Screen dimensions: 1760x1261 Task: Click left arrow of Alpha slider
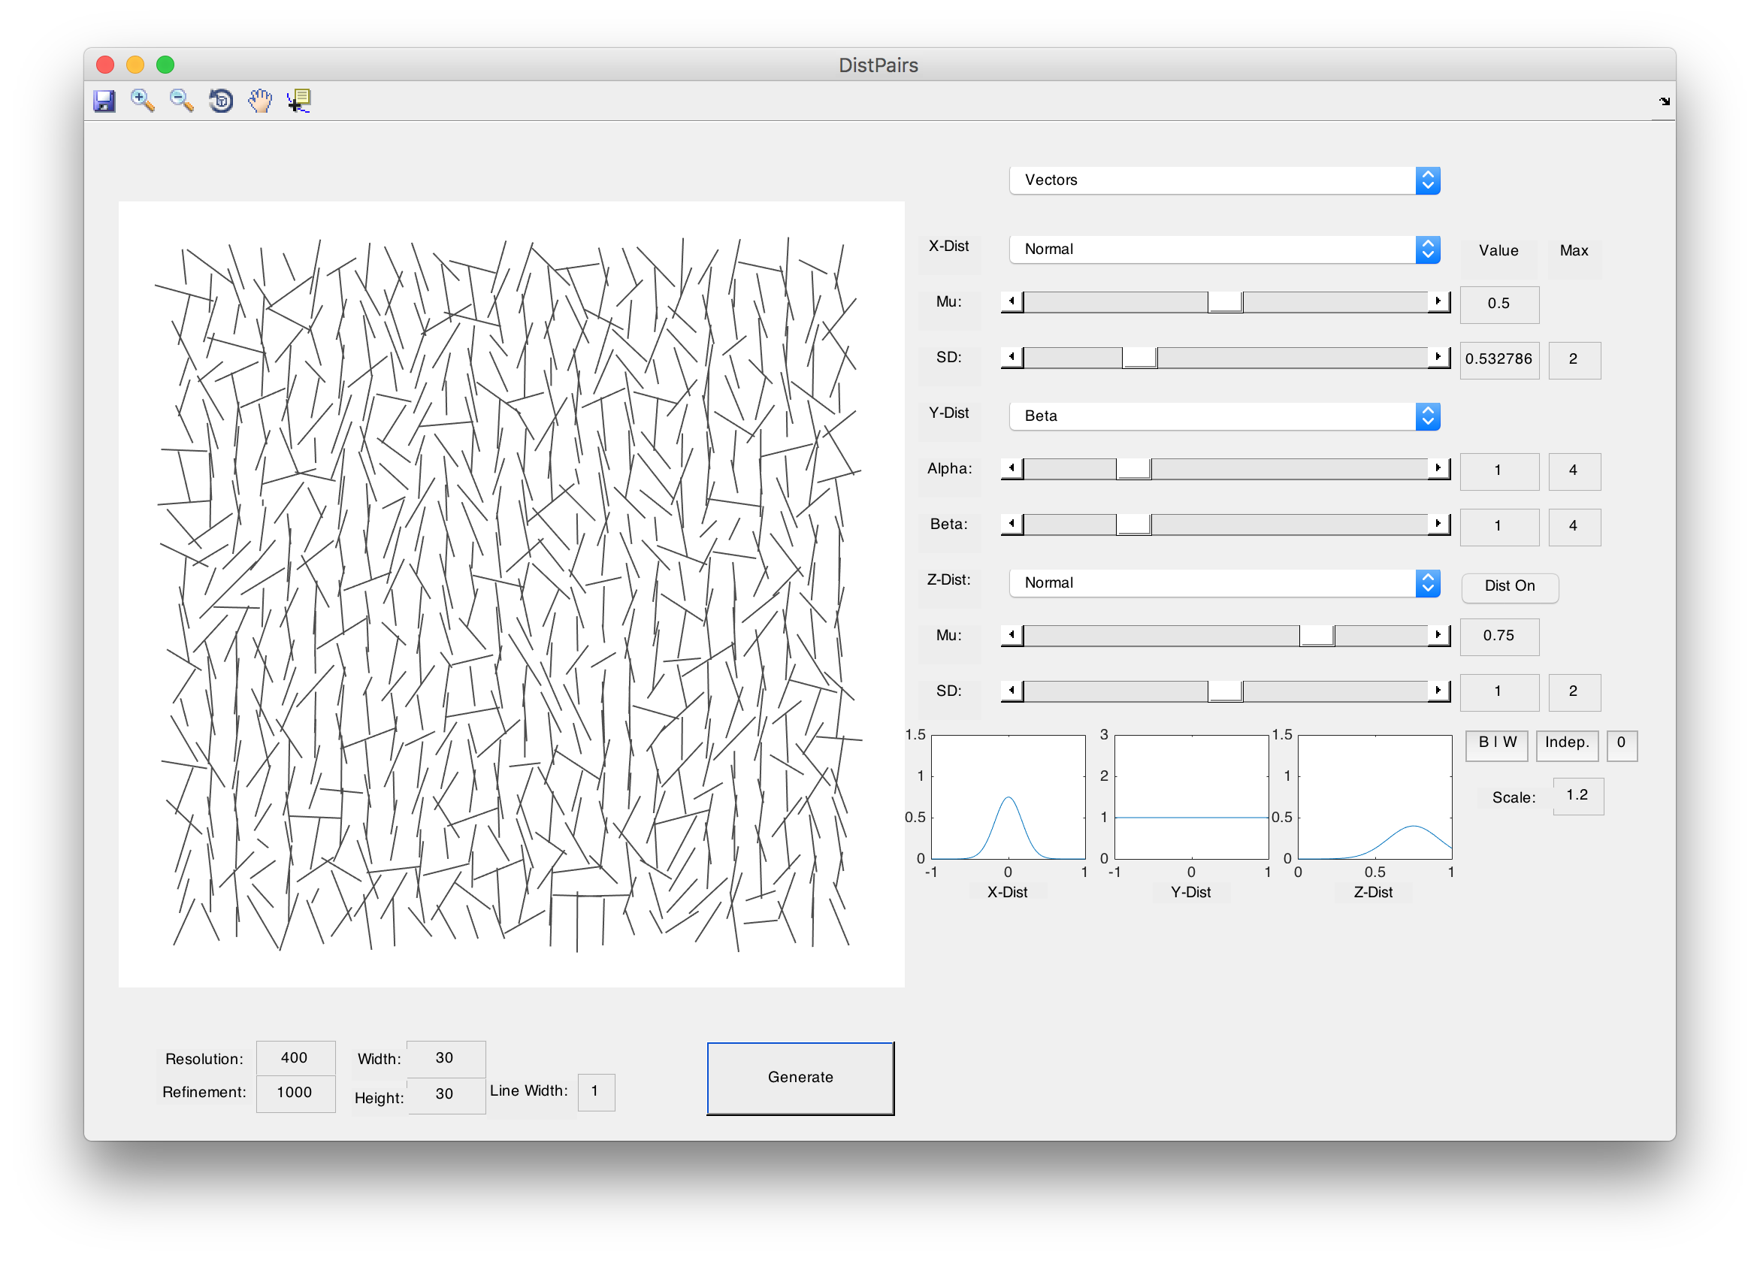coord(1012,468)
